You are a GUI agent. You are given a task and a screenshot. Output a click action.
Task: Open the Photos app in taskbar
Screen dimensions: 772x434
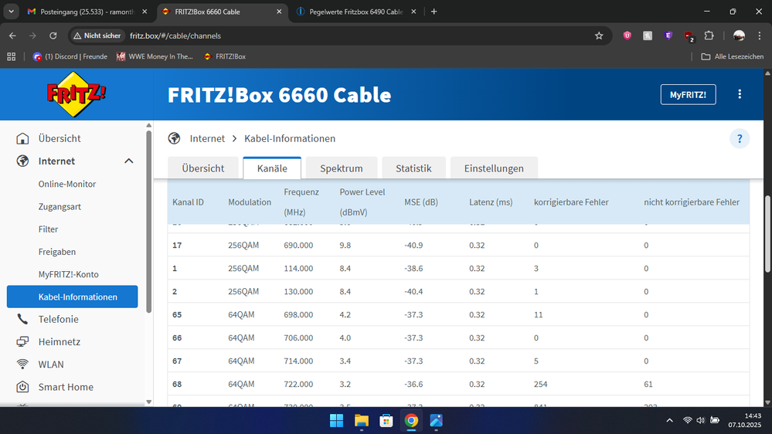pos(436,421)
